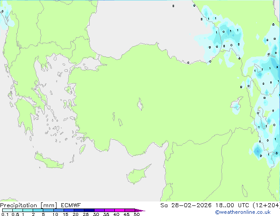Click the 'Sa 28-02-2026' date text

point(186,205)
